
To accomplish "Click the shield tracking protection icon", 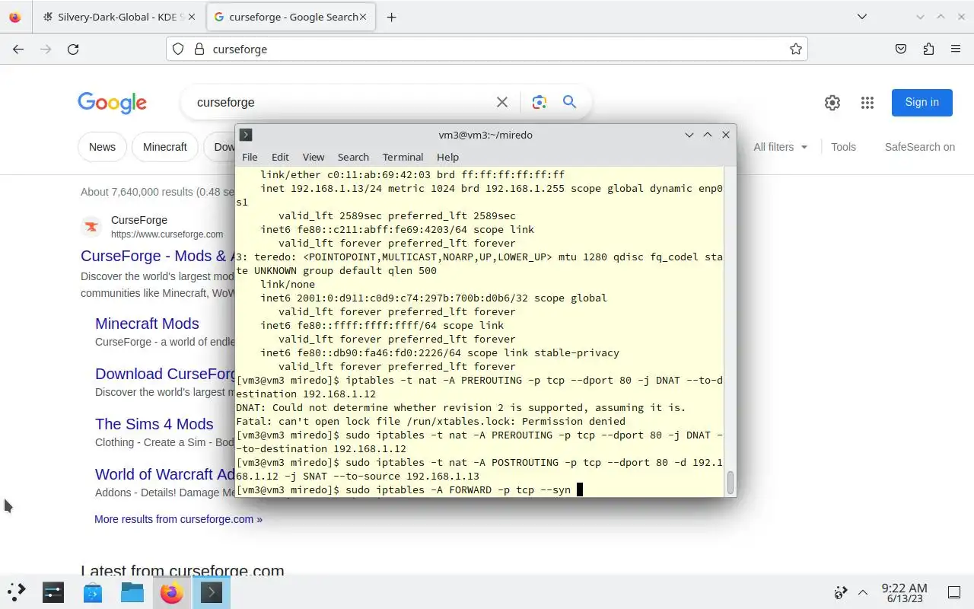I will click(178, 49).
